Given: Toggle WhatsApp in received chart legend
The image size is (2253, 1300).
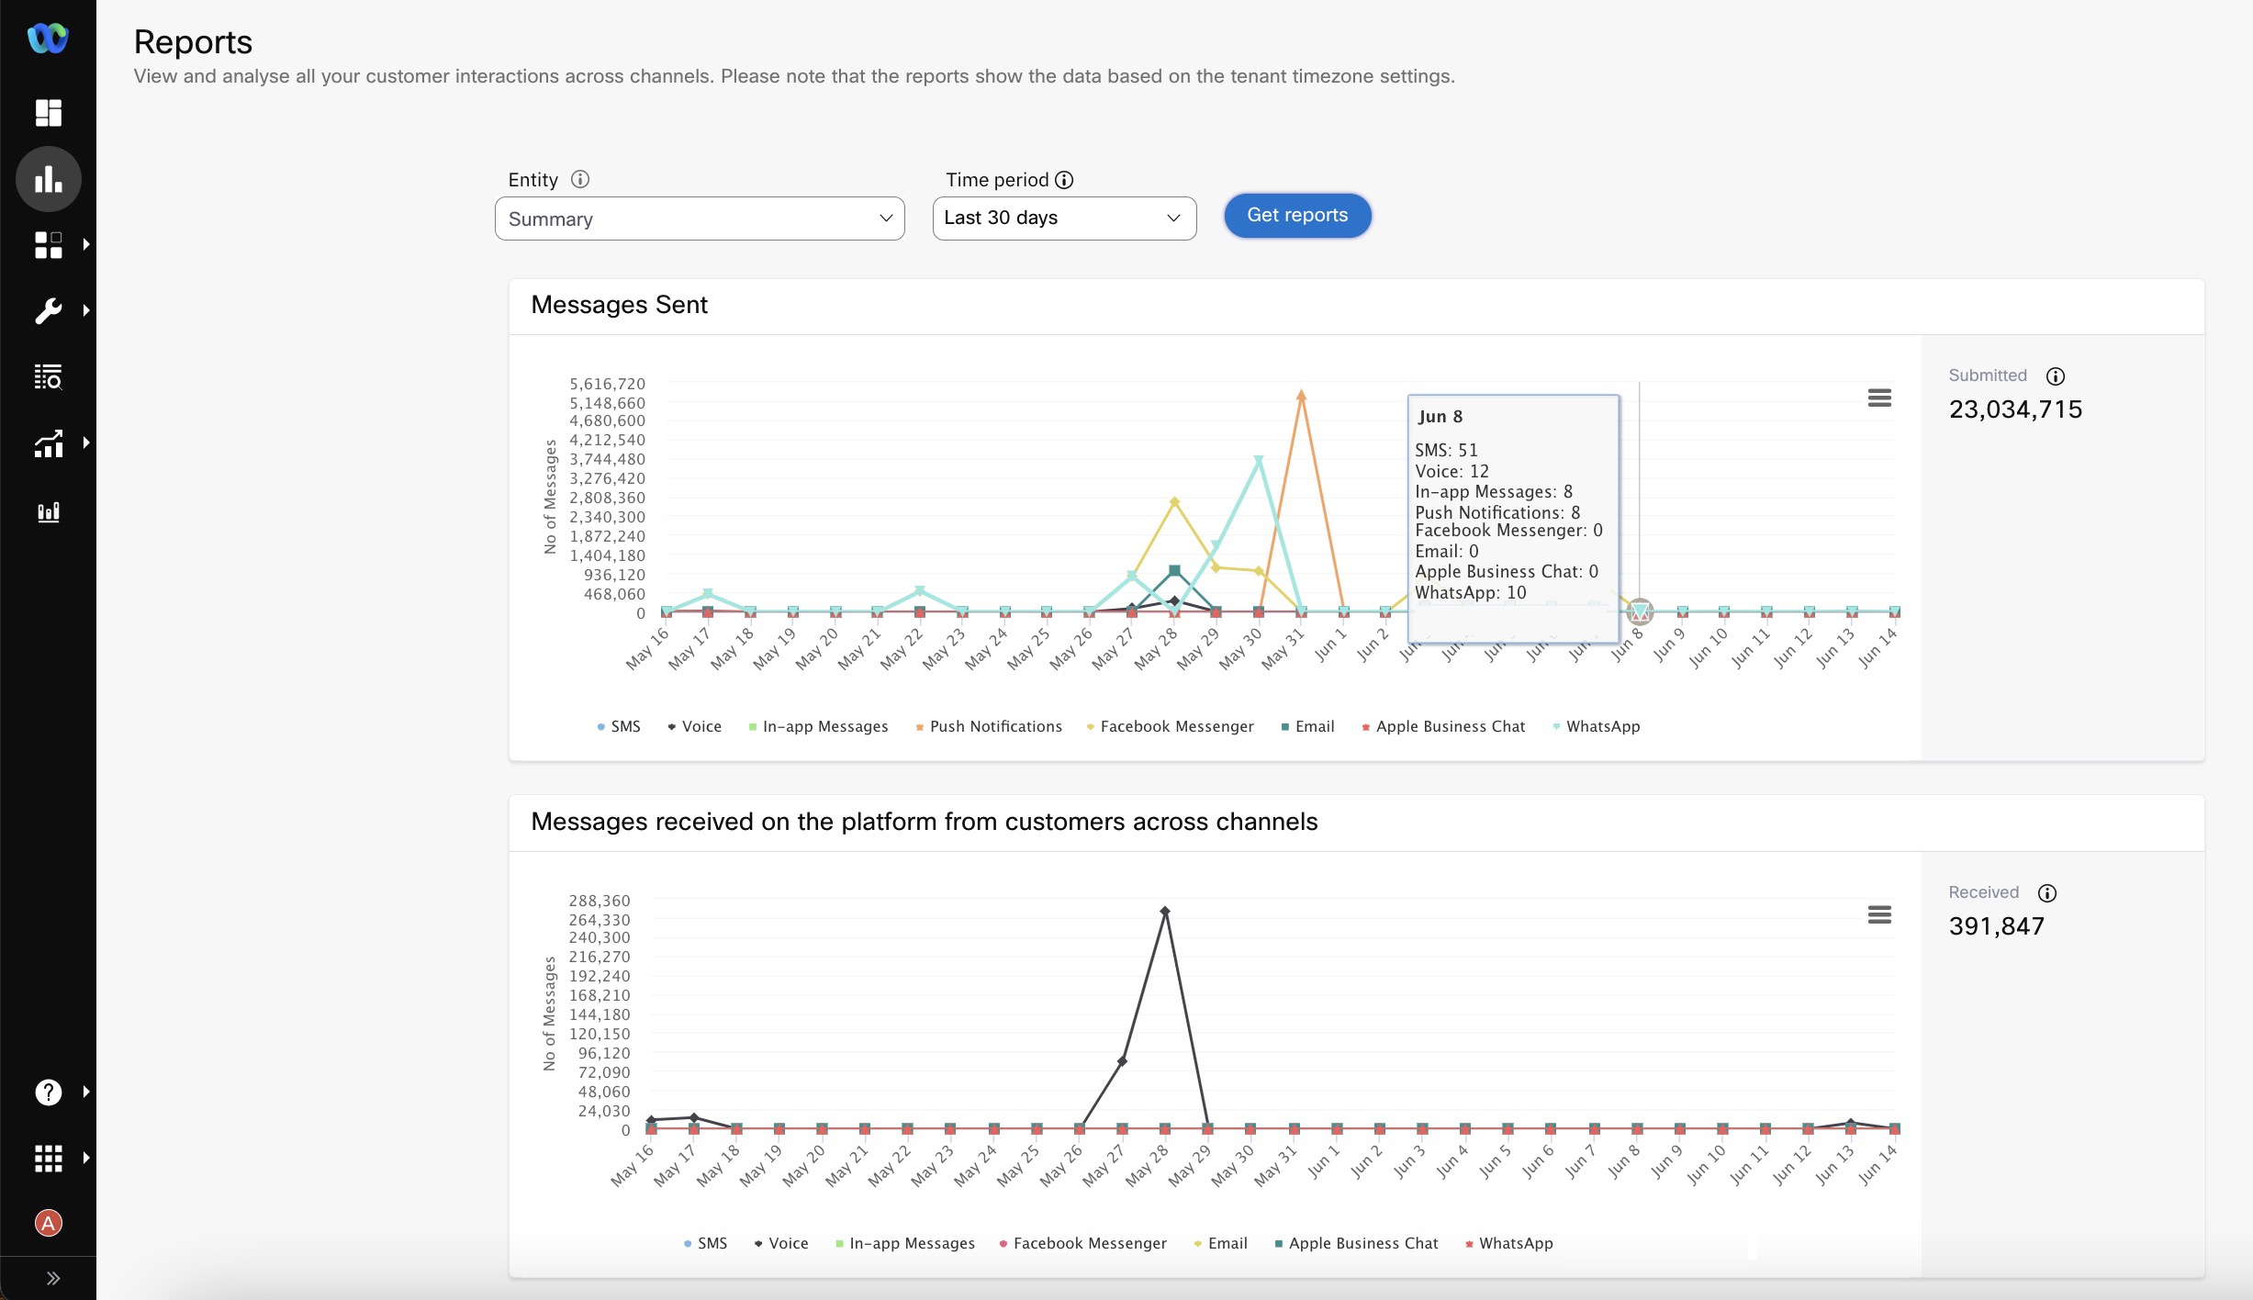Looking at the screenshot, I should click(1508, 1243).
